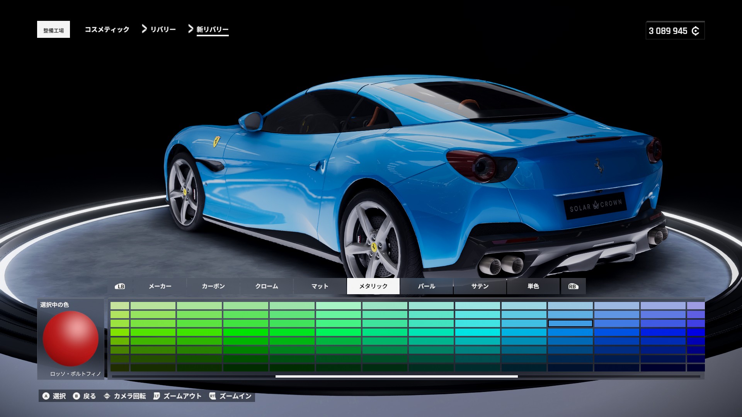Select the マット finish tab
Viewport: 742px width, 417px height.
click(320, 286)
